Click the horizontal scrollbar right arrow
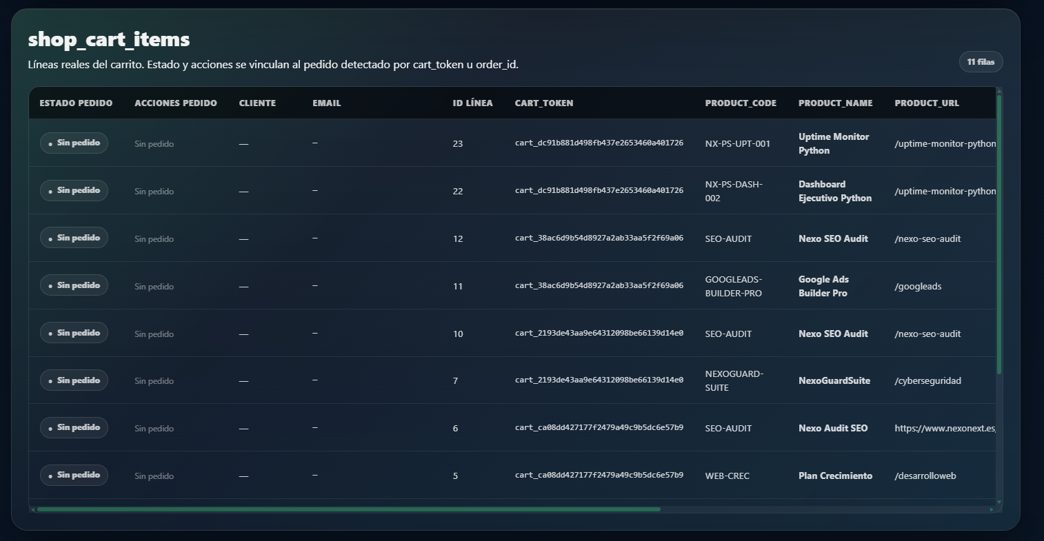The height and width of the screenshot is (541, 1044). (992, 509)
